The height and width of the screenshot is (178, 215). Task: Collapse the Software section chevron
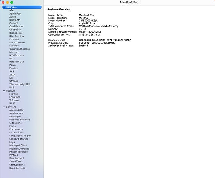[x=4, y=107]
